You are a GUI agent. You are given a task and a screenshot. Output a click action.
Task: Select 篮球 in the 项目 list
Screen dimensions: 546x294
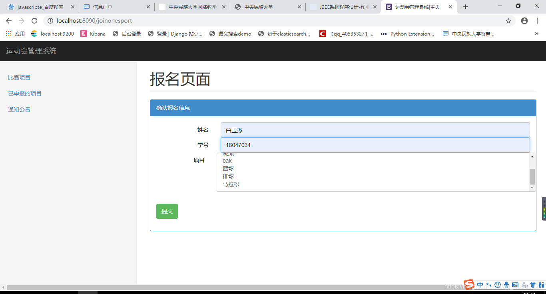228,168
